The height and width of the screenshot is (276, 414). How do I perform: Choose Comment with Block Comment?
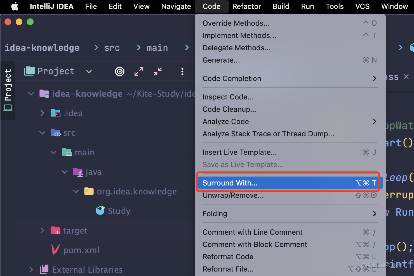290,244
